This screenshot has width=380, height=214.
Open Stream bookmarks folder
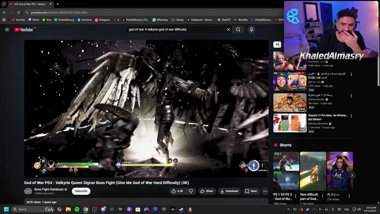coord(178,20)
